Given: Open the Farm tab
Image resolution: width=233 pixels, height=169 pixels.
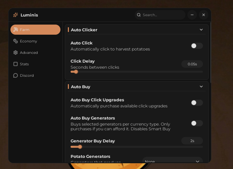Looking at the screenshot, I should pos(35,30).
